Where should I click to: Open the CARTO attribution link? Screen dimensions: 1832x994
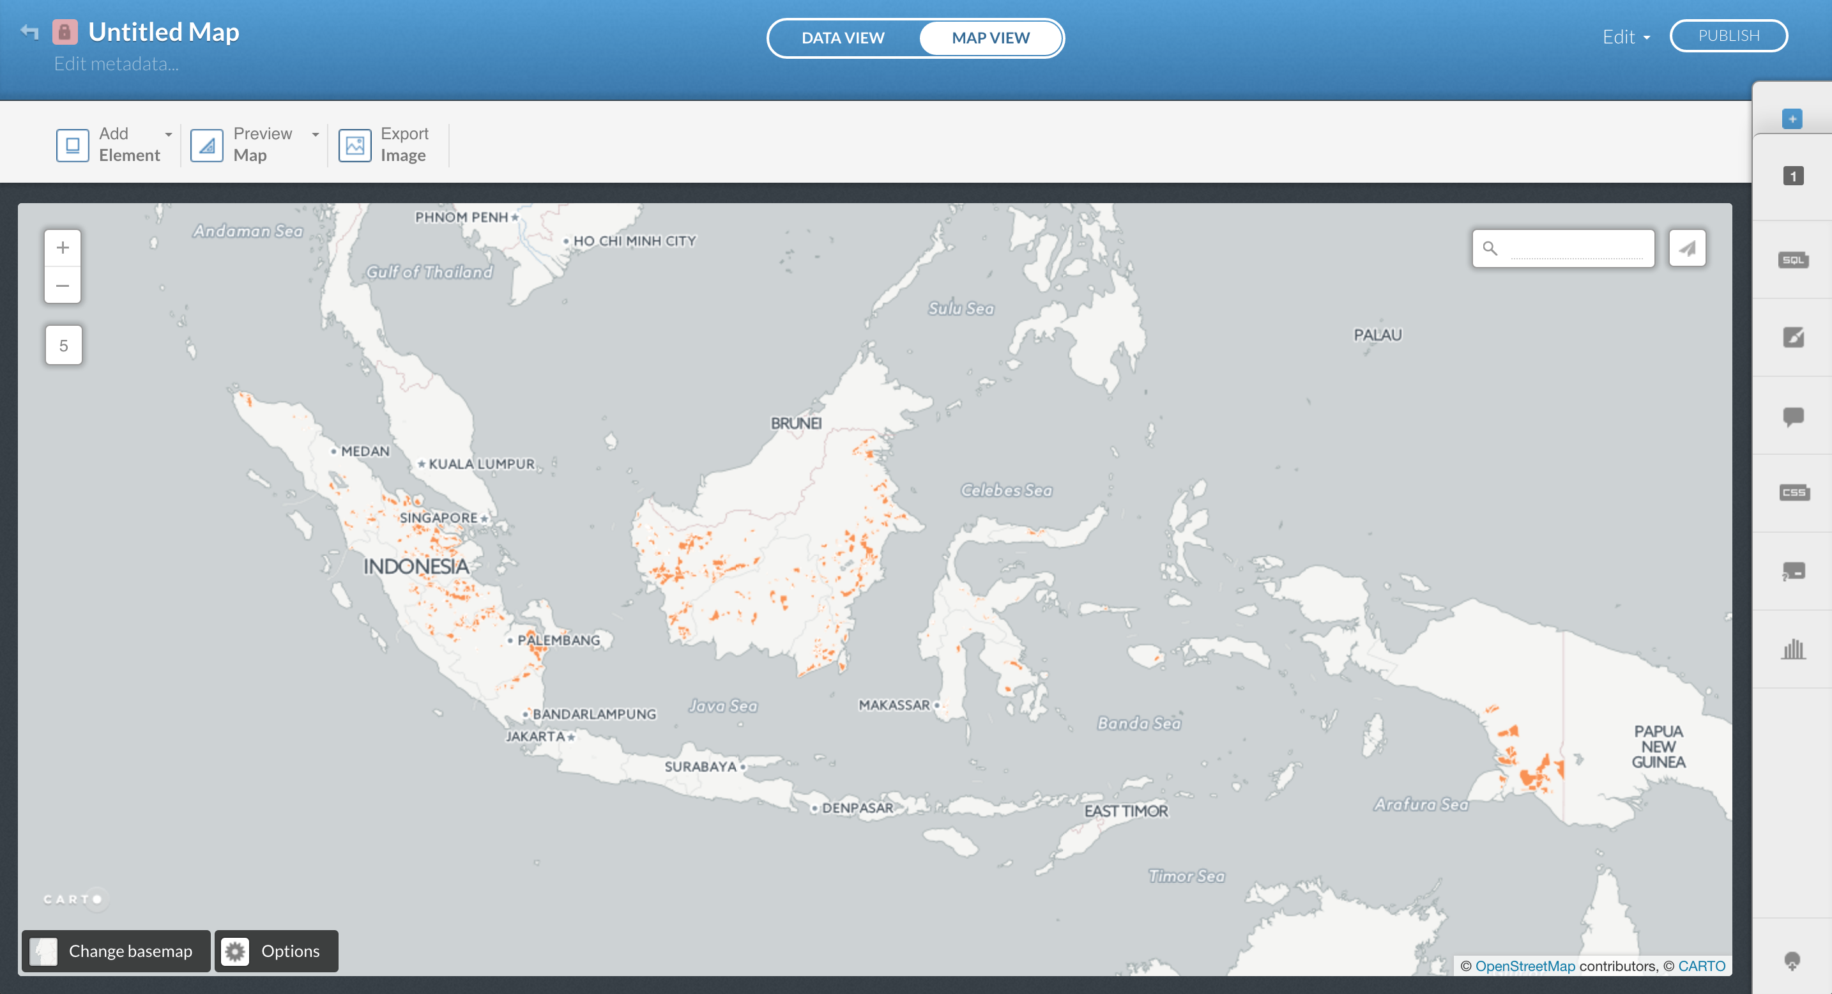(x=1701, y=965)
